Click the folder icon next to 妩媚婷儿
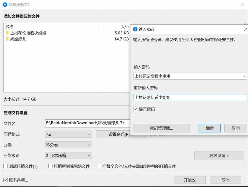The image size is (248, 187). point(7,39)
